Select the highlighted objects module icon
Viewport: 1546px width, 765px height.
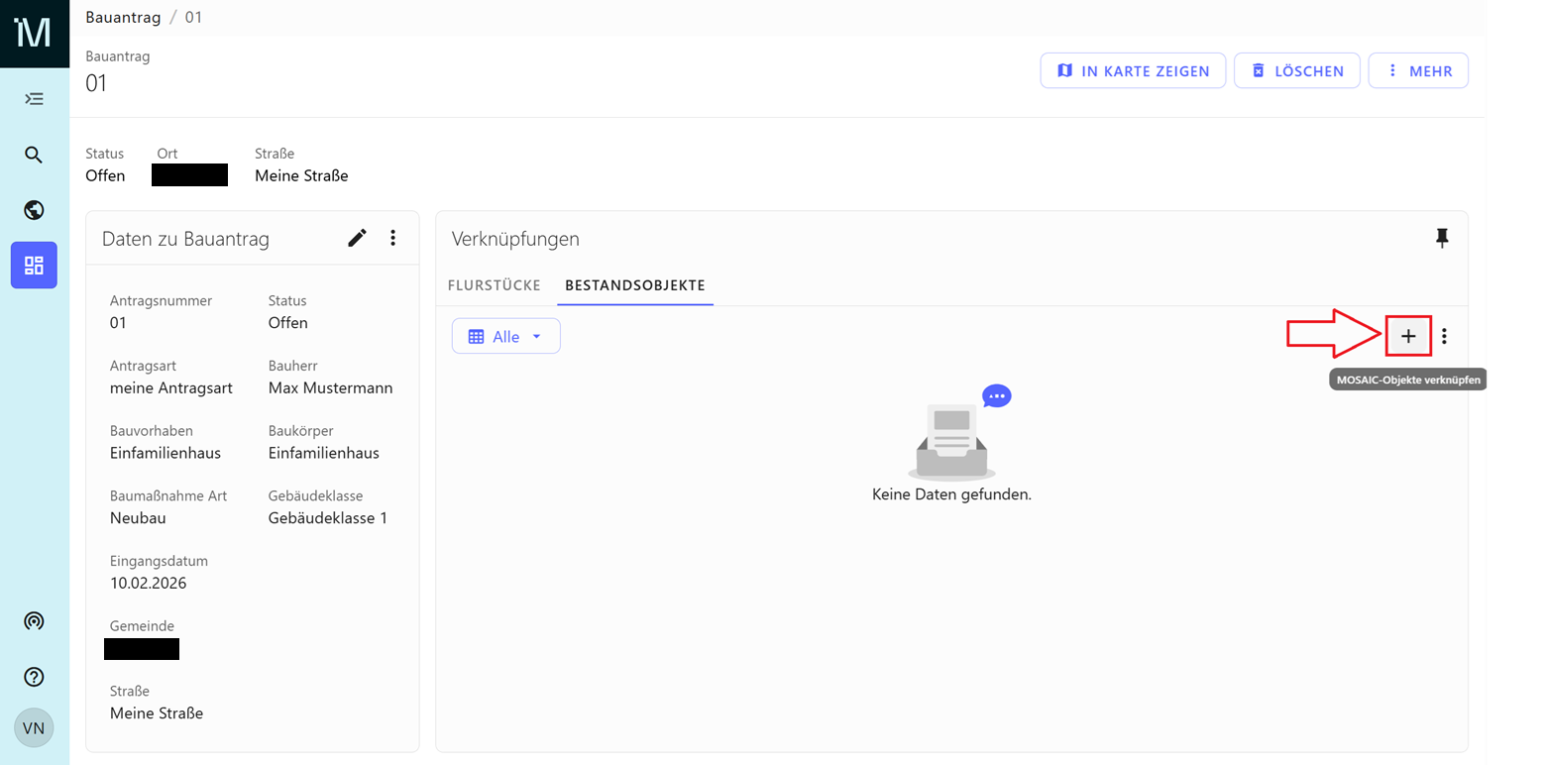[x=34, y=265]
